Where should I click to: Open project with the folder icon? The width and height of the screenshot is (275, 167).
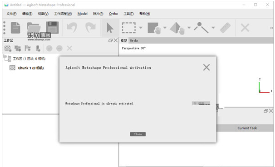tap(34, 28)
